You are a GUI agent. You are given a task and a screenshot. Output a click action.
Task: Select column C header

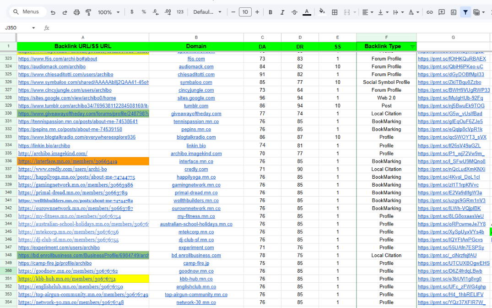coord(262,37)
